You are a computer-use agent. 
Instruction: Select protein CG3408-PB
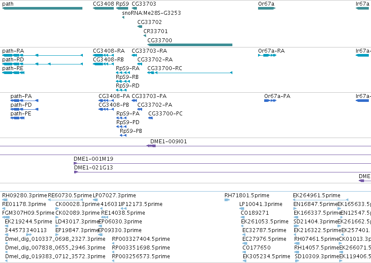coord(106,109)
